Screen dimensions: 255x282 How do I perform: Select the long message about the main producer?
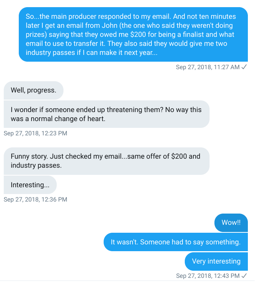(x=133, y=34)
